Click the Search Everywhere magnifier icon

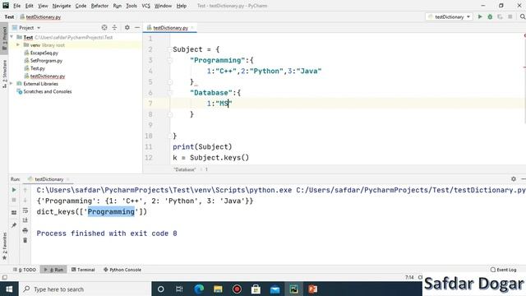pyautogui.click(x=523, y=16)
